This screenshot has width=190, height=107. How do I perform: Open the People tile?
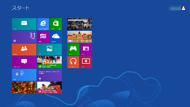coord(24,49)
